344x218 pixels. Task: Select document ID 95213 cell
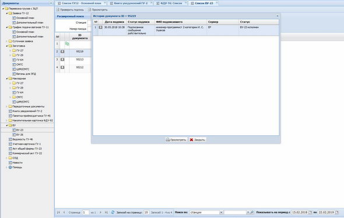pyautogui.click(x=80, y=59)
